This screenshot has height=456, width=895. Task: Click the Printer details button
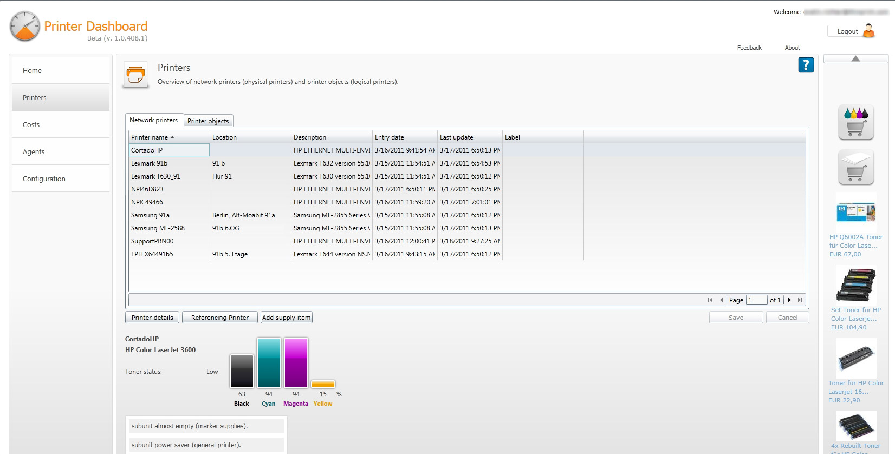(x=152, y=318)
